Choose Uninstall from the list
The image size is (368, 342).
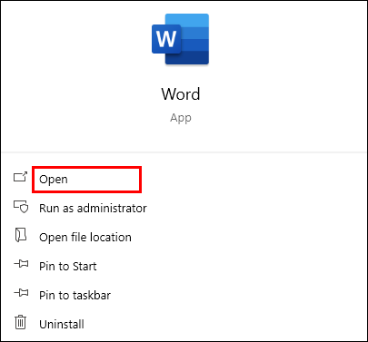(x=62, y=325)
